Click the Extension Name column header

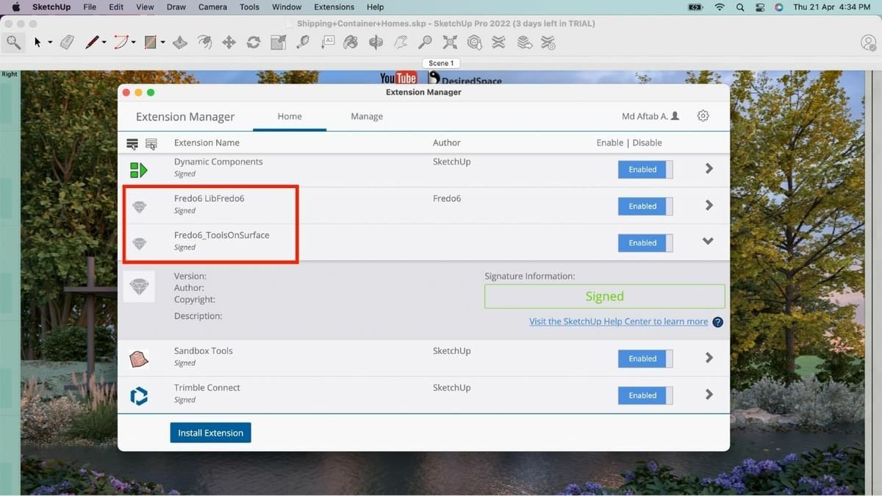pyautogui.click(x=207, y=143)
